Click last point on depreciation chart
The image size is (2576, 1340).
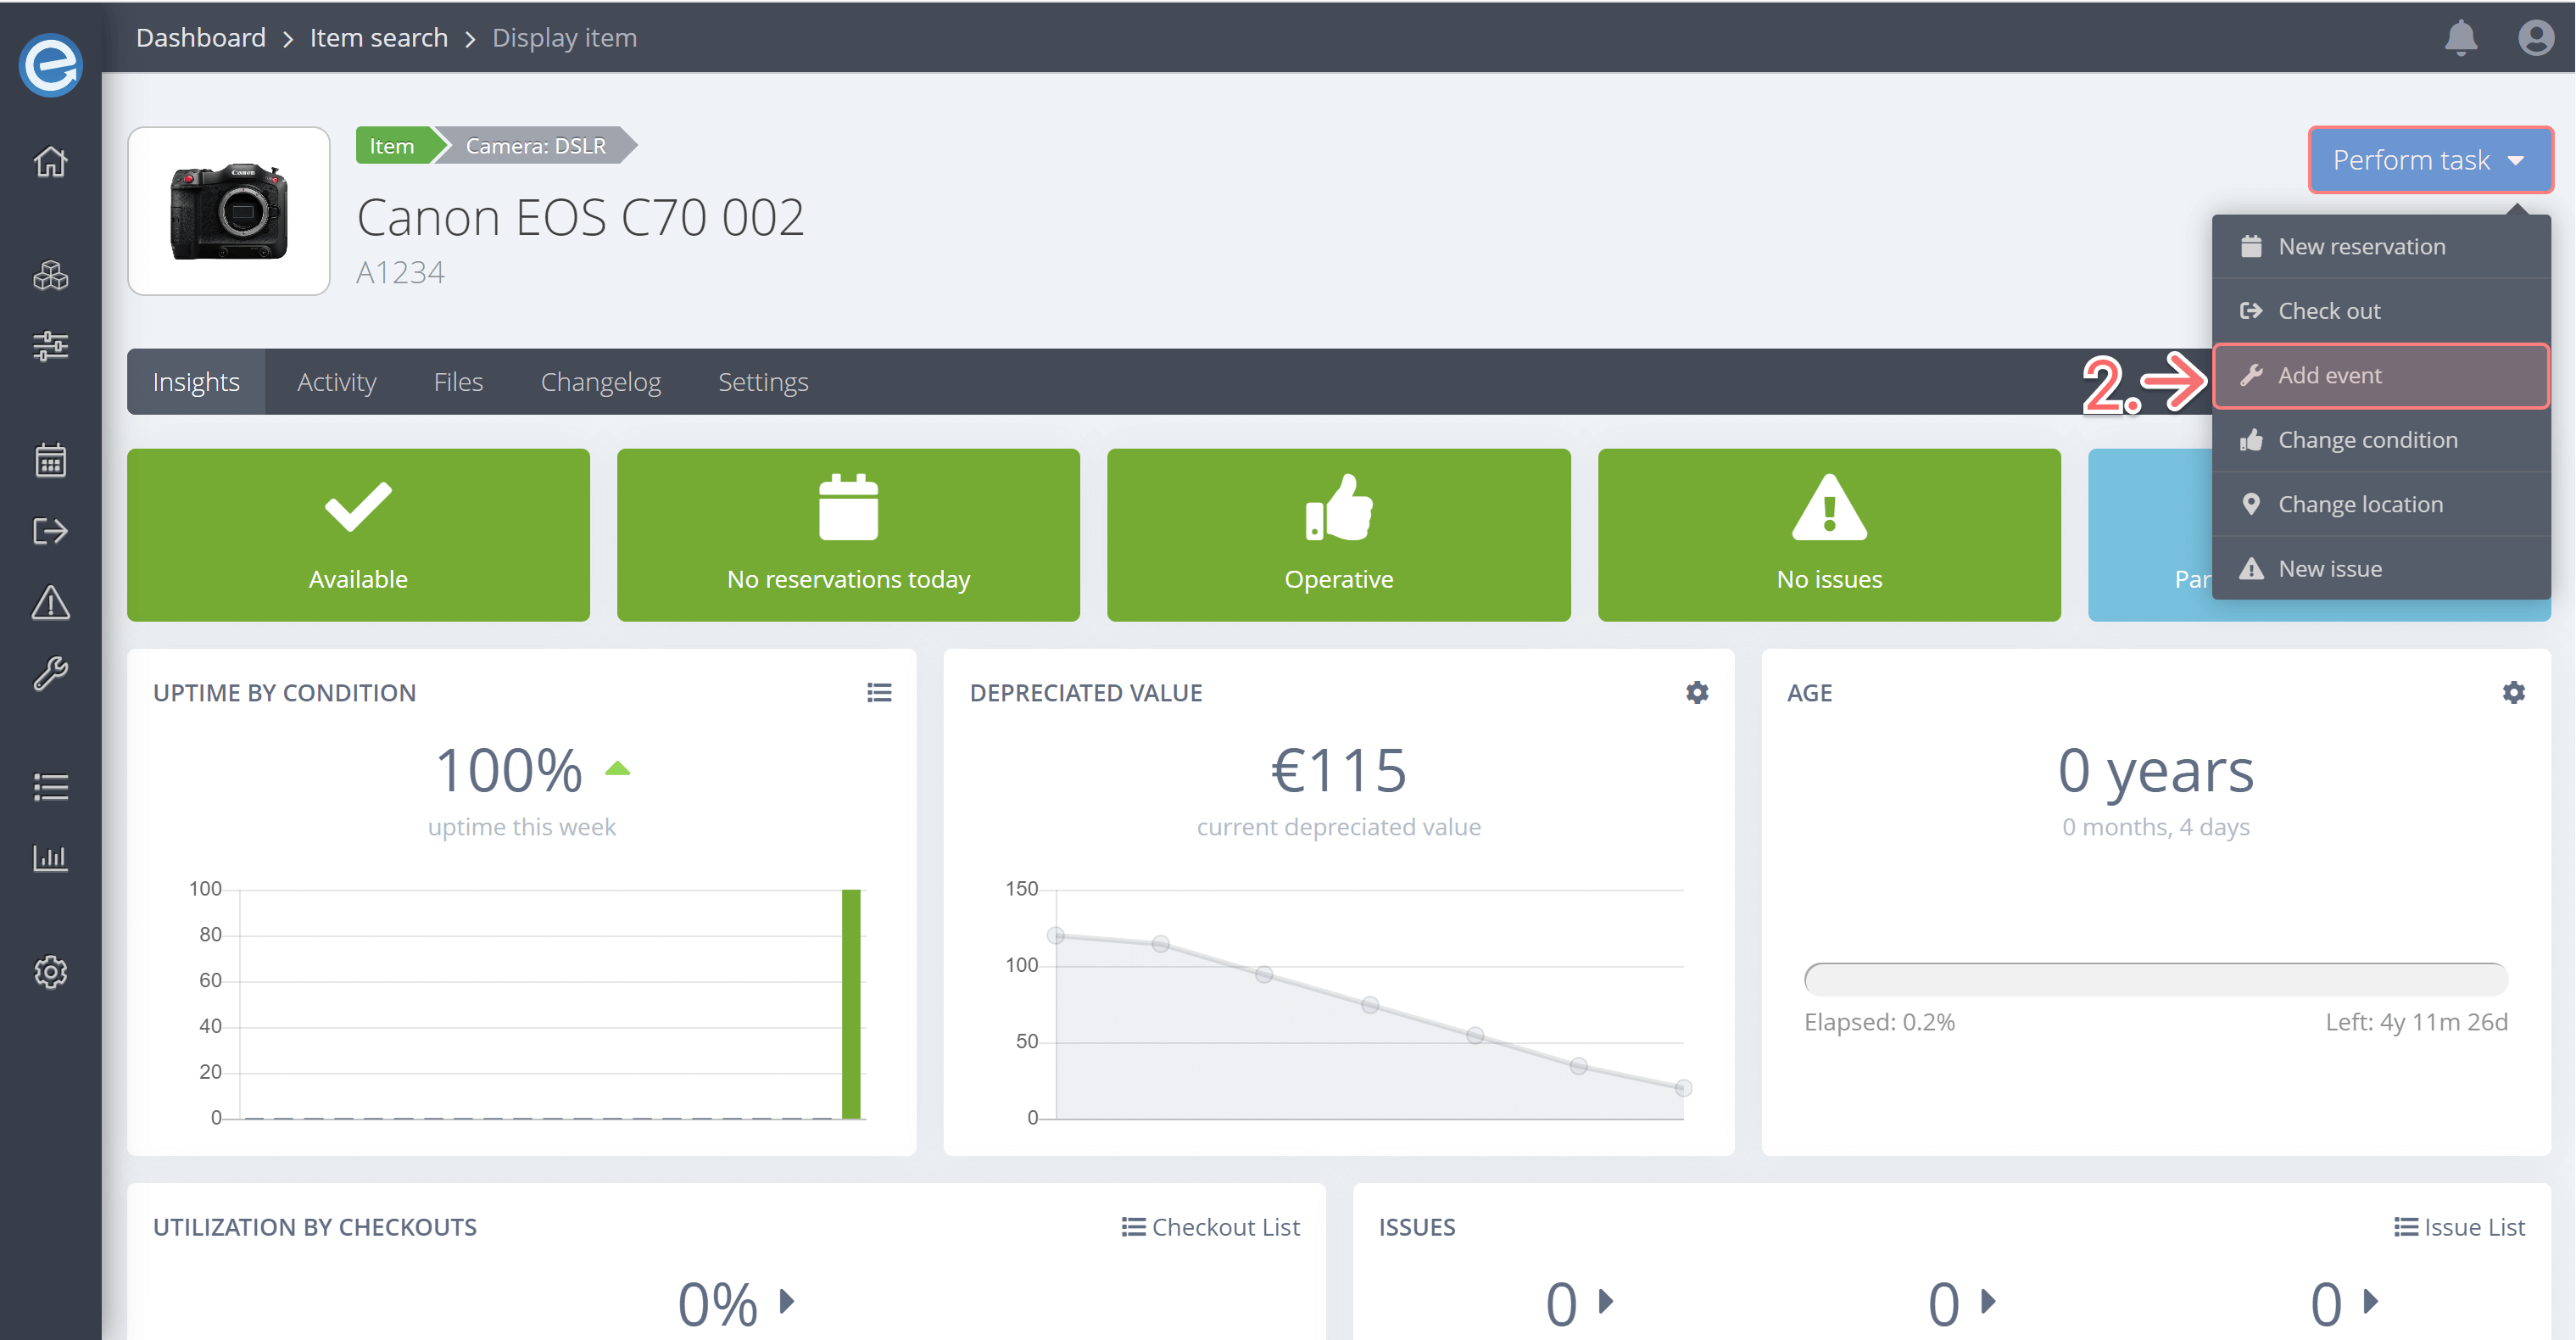click(x=1684, y=1088)
